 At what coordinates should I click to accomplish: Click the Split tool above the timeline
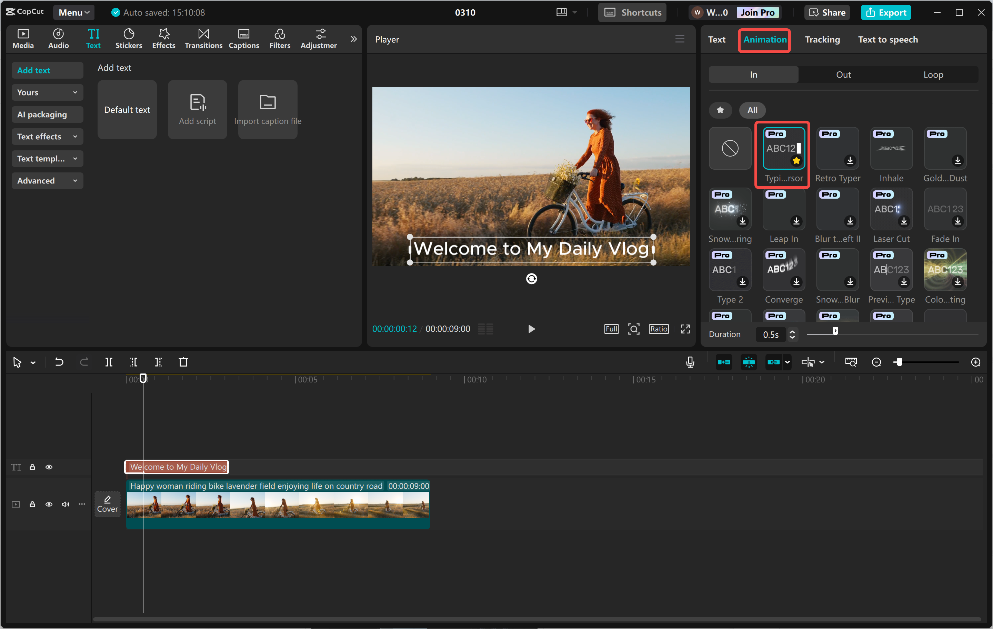coord(109,362)
